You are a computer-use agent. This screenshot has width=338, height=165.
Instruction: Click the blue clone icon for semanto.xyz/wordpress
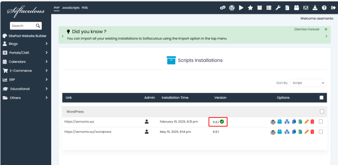(x=294, y=132)
